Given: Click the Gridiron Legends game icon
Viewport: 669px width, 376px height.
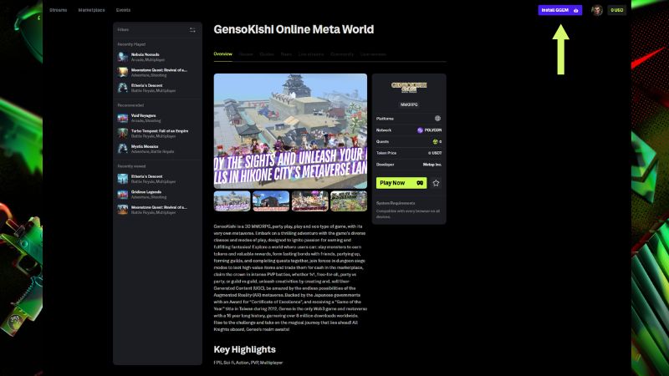Looking at the screenshot, I should pyautogui.click(x=123, y=194).
